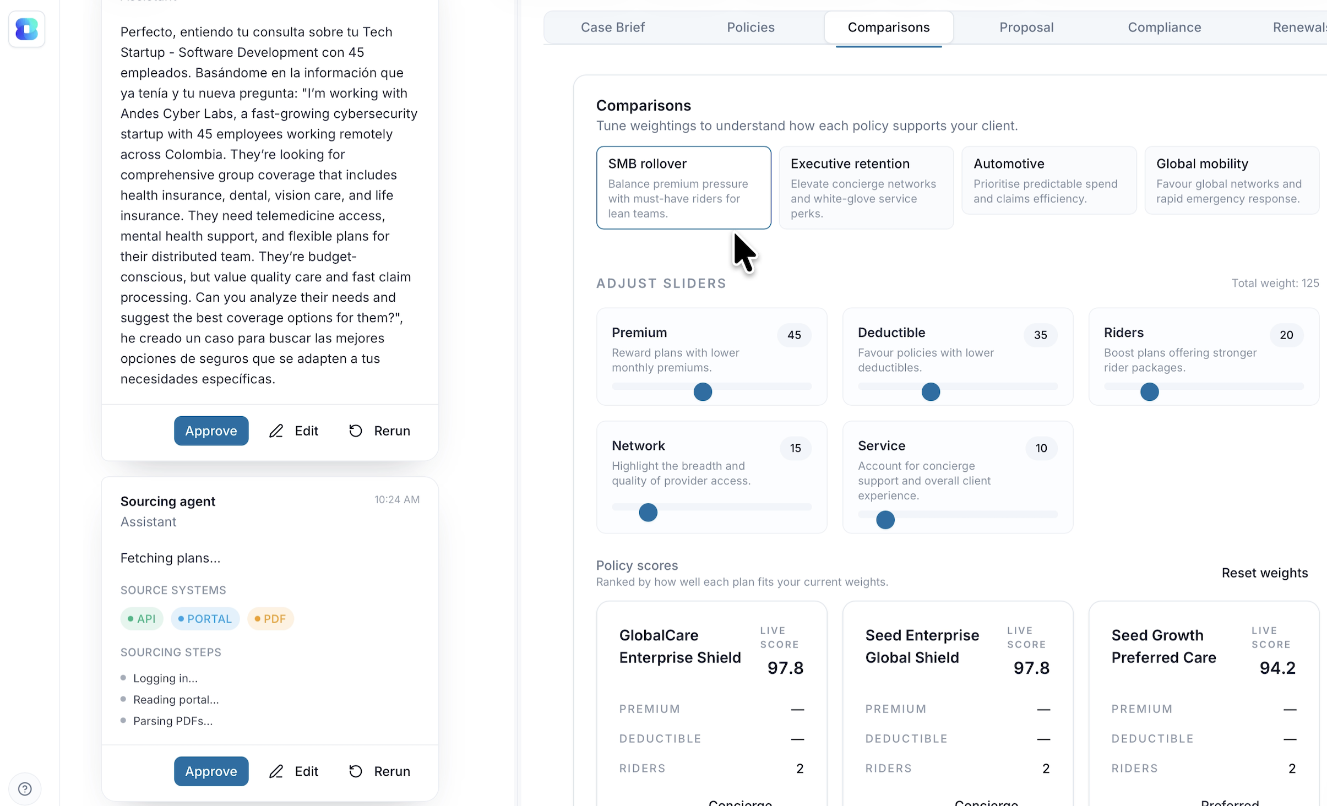Click the pencil Edit icon in Sourcing agent card
The image size is (1327, 806).
tap(276, 771)
